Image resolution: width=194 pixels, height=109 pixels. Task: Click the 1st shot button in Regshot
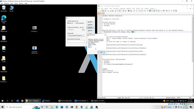pos(90,22)
